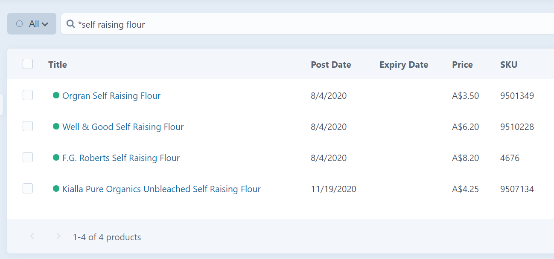Click the green dot beside Kialla Pure Organics flour
Viewport: 554px width, 259px height.
point(55,188)
